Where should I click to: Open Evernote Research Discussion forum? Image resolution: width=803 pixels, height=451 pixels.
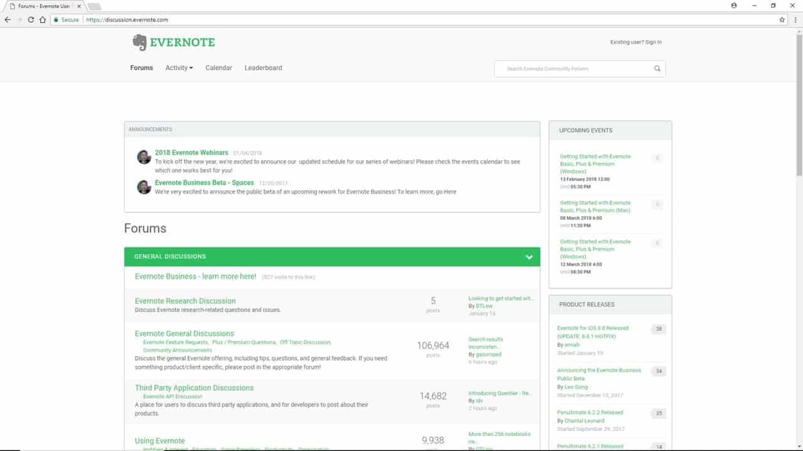point(185,301)
